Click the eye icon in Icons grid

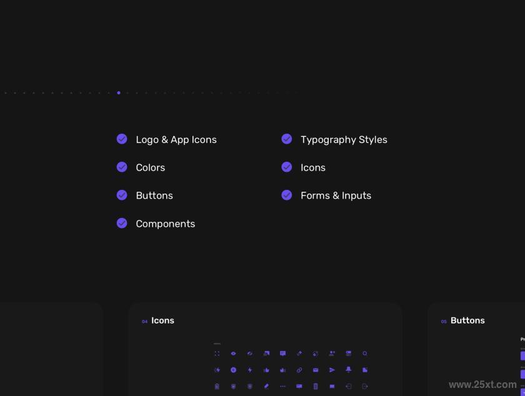click(233, 354)
